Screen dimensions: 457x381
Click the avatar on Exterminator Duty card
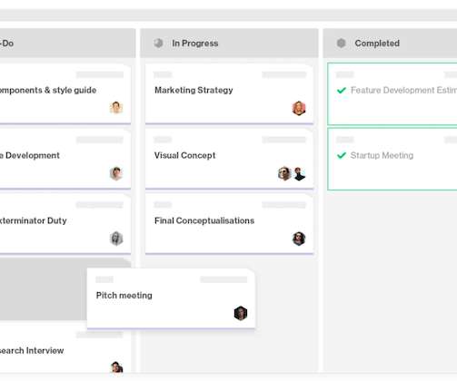(116, 239)
